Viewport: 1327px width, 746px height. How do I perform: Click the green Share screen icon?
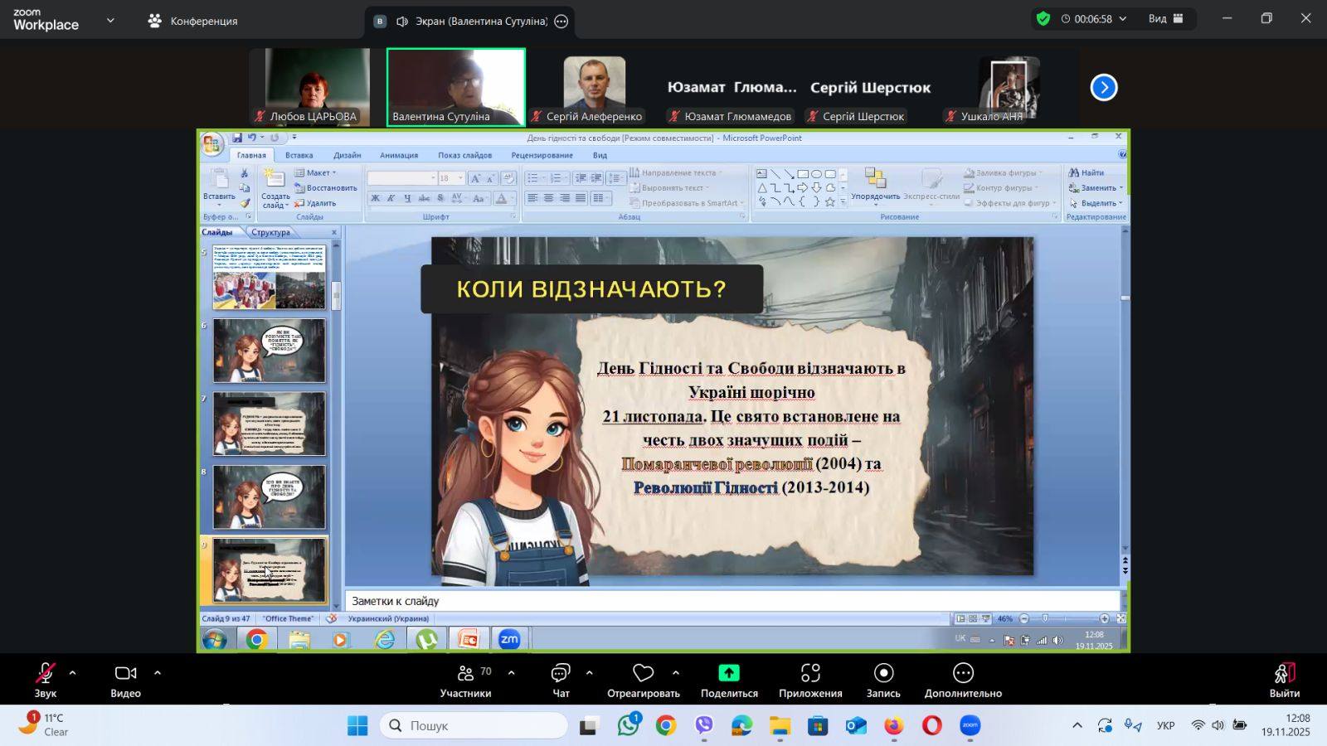(x=729, y=673)
